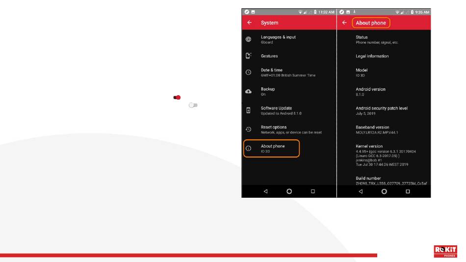
Task: Tap Android back triangle in About phone screen
Action: tap(361, 191)
